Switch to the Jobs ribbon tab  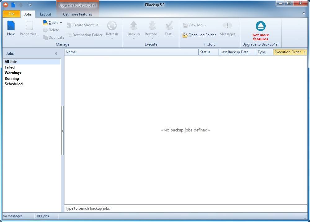tap(28, 14)
